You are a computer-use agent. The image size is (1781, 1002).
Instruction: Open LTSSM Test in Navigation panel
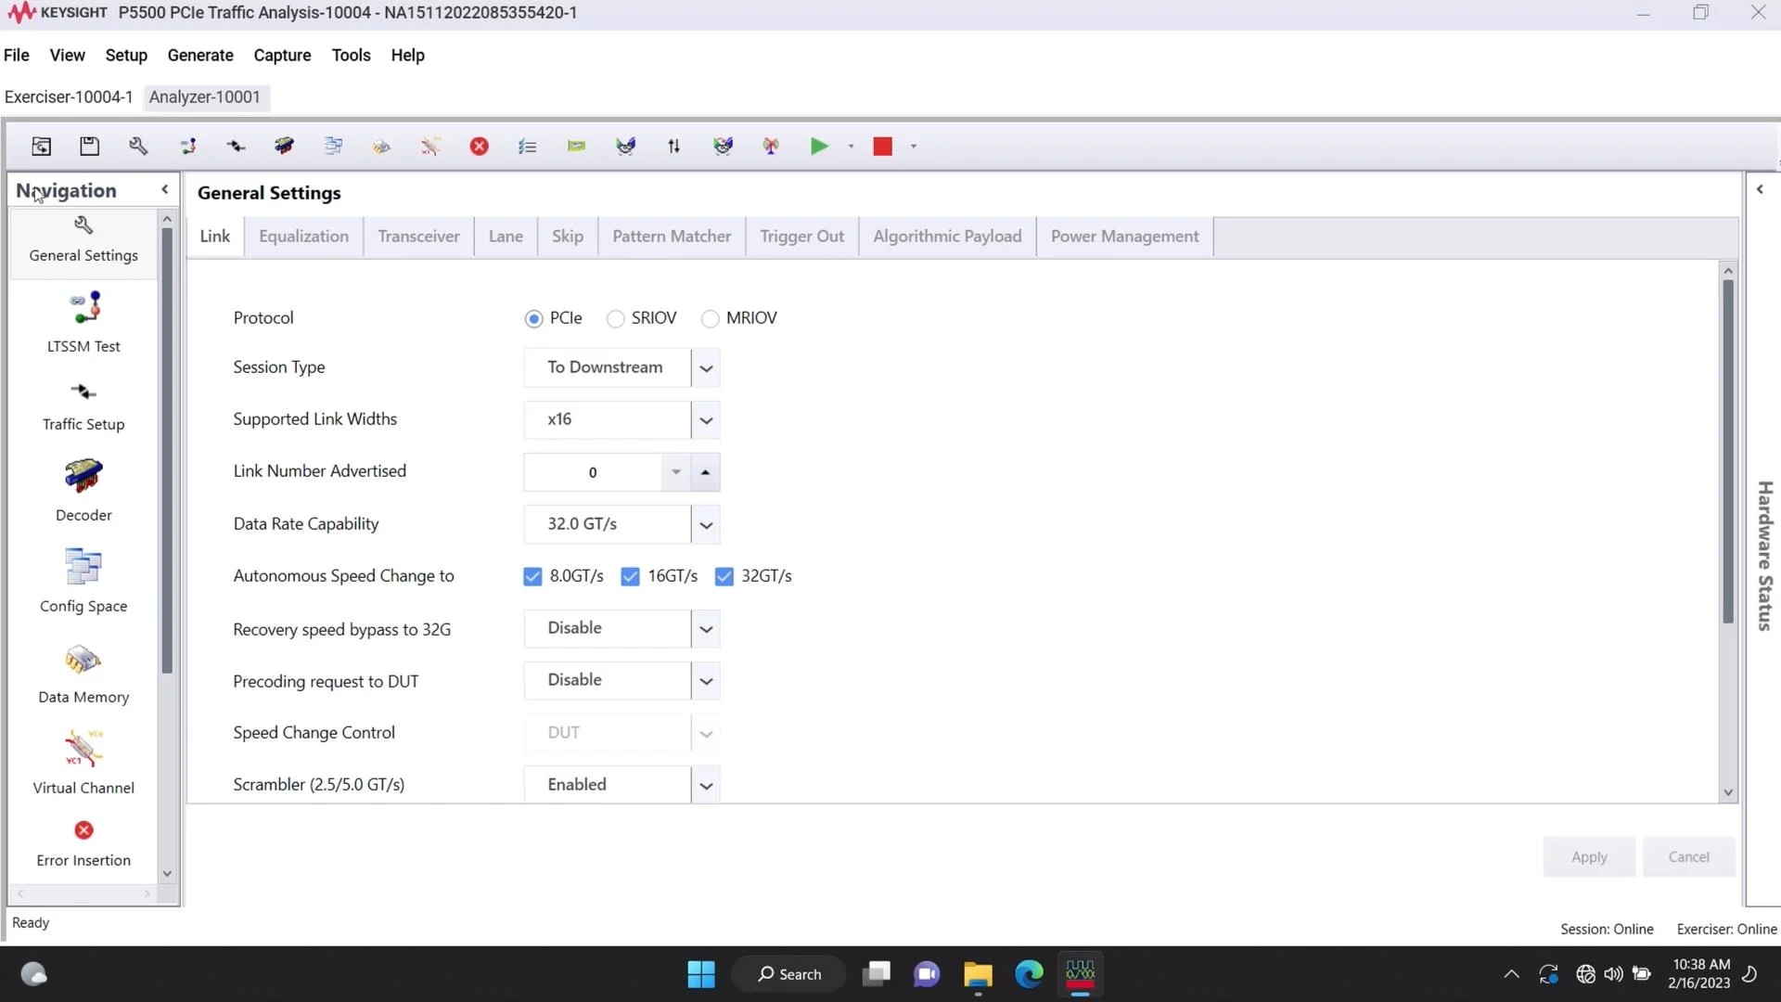coord(83,322)
